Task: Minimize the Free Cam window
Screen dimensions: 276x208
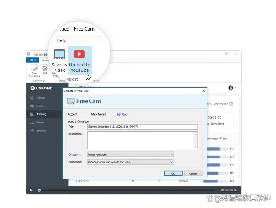Action: pyautogui.click(x=217, y=54)
